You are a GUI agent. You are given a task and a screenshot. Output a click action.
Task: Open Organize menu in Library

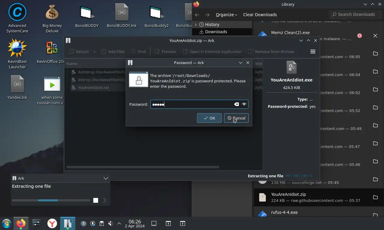click(226, 15)
